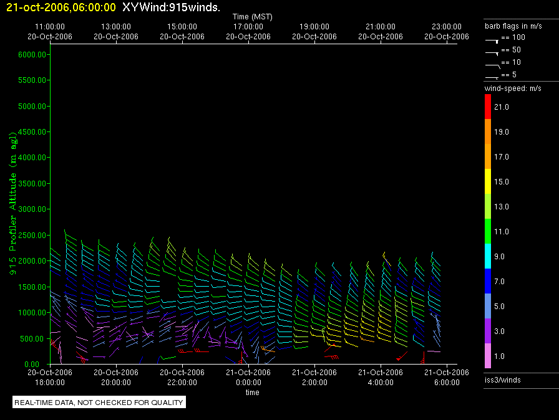The width and height of the screenshot is (559, 420).
Task: Click the REAL-TIME DATA quality warning label
Action: point(99,403)
